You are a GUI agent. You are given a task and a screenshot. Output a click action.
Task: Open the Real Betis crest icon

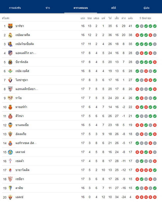point(10,71)
